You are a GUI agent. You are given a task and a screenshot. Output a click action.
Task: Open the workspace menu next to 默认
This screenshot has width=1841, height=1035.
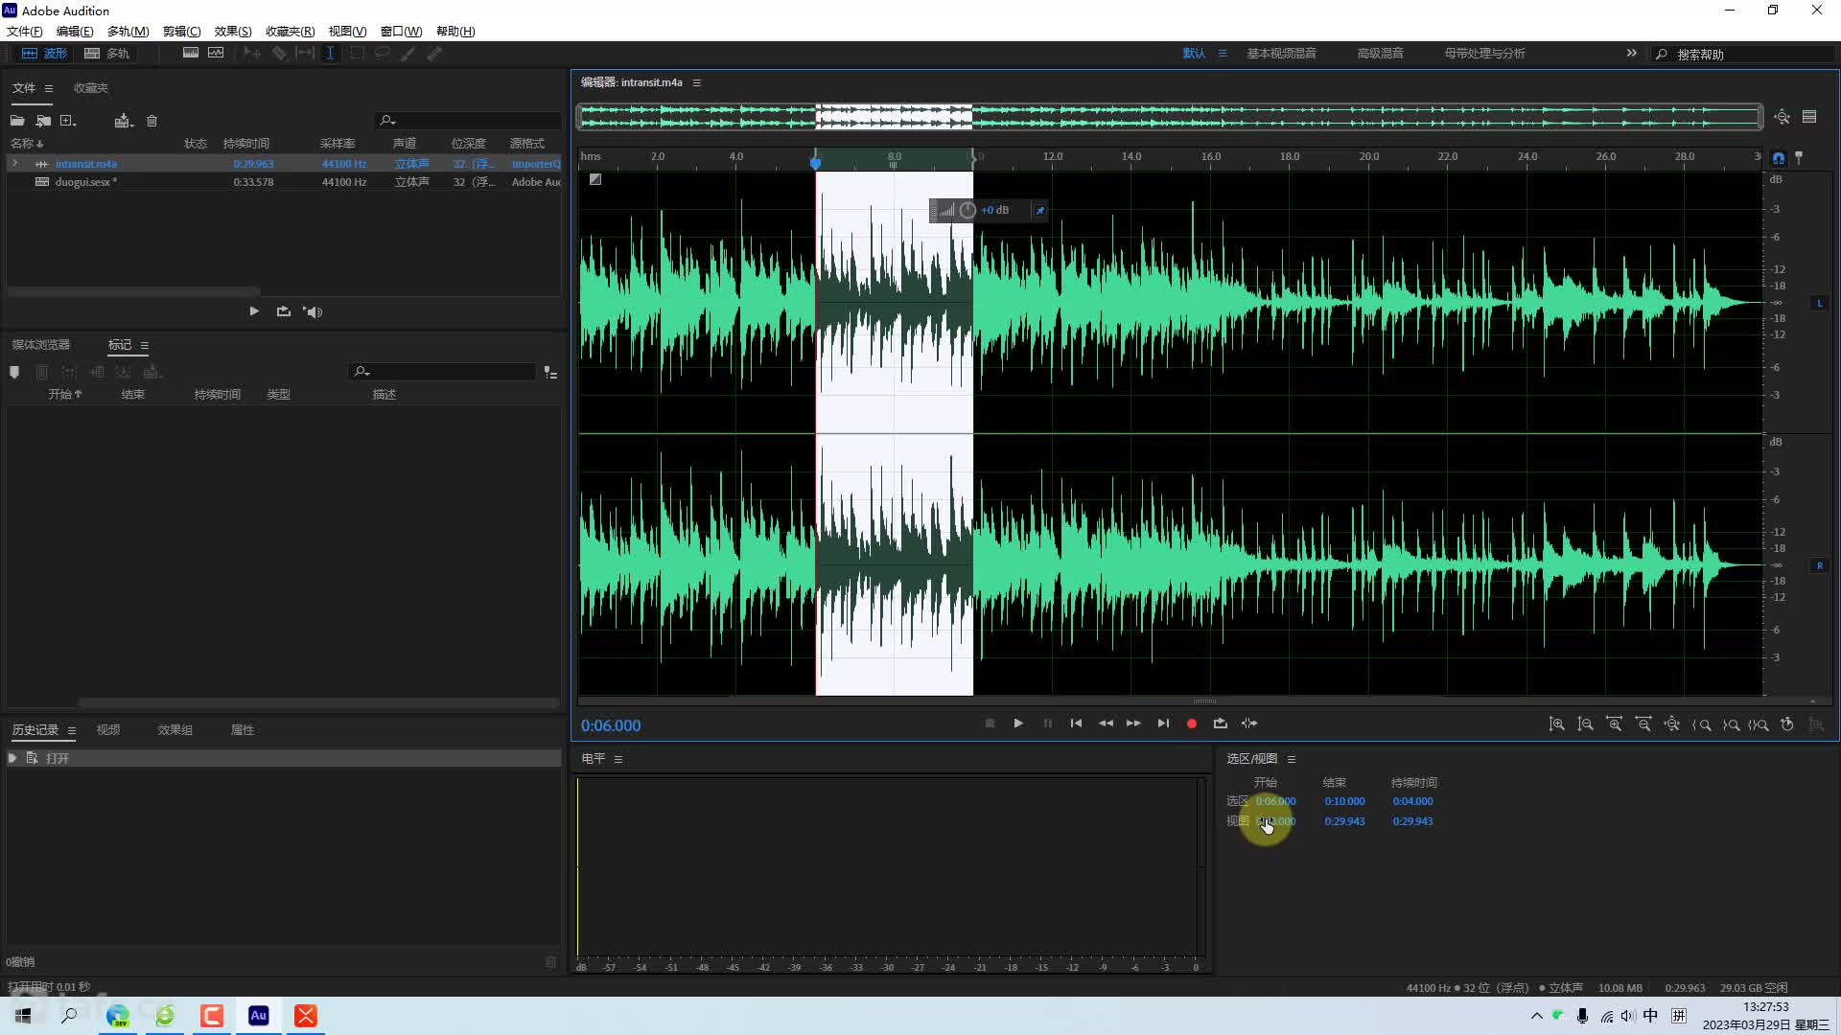pyautogui.click(x=1223, y=54)
